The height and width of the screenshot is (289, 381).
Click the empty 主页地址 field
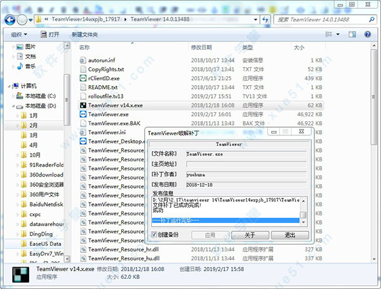tap(246, 165)
